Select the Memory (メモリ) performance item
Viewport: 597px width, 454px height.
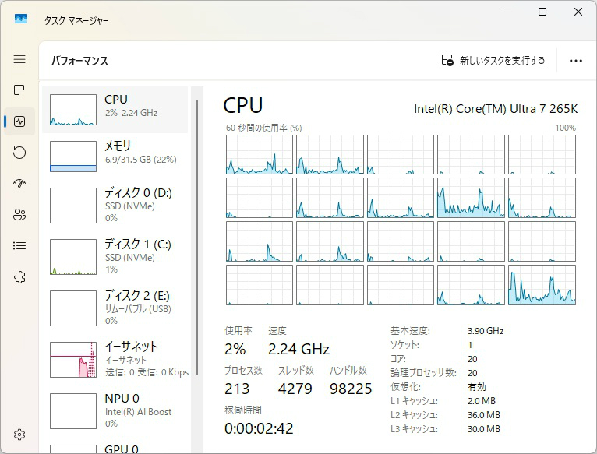pos(117,156)
